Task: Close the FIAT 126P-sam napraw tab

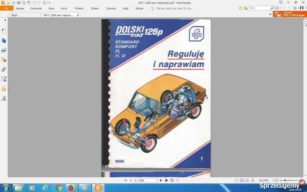Action: 78,15
